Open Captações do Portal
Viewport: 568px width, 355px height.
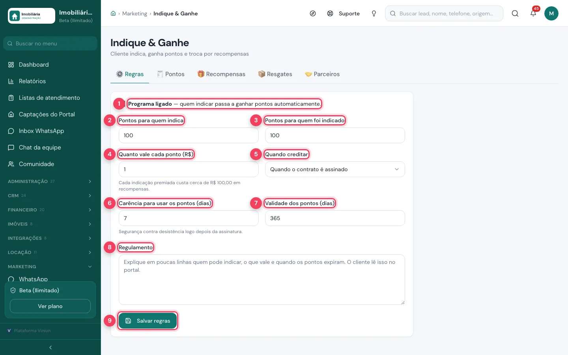[50, 114]
